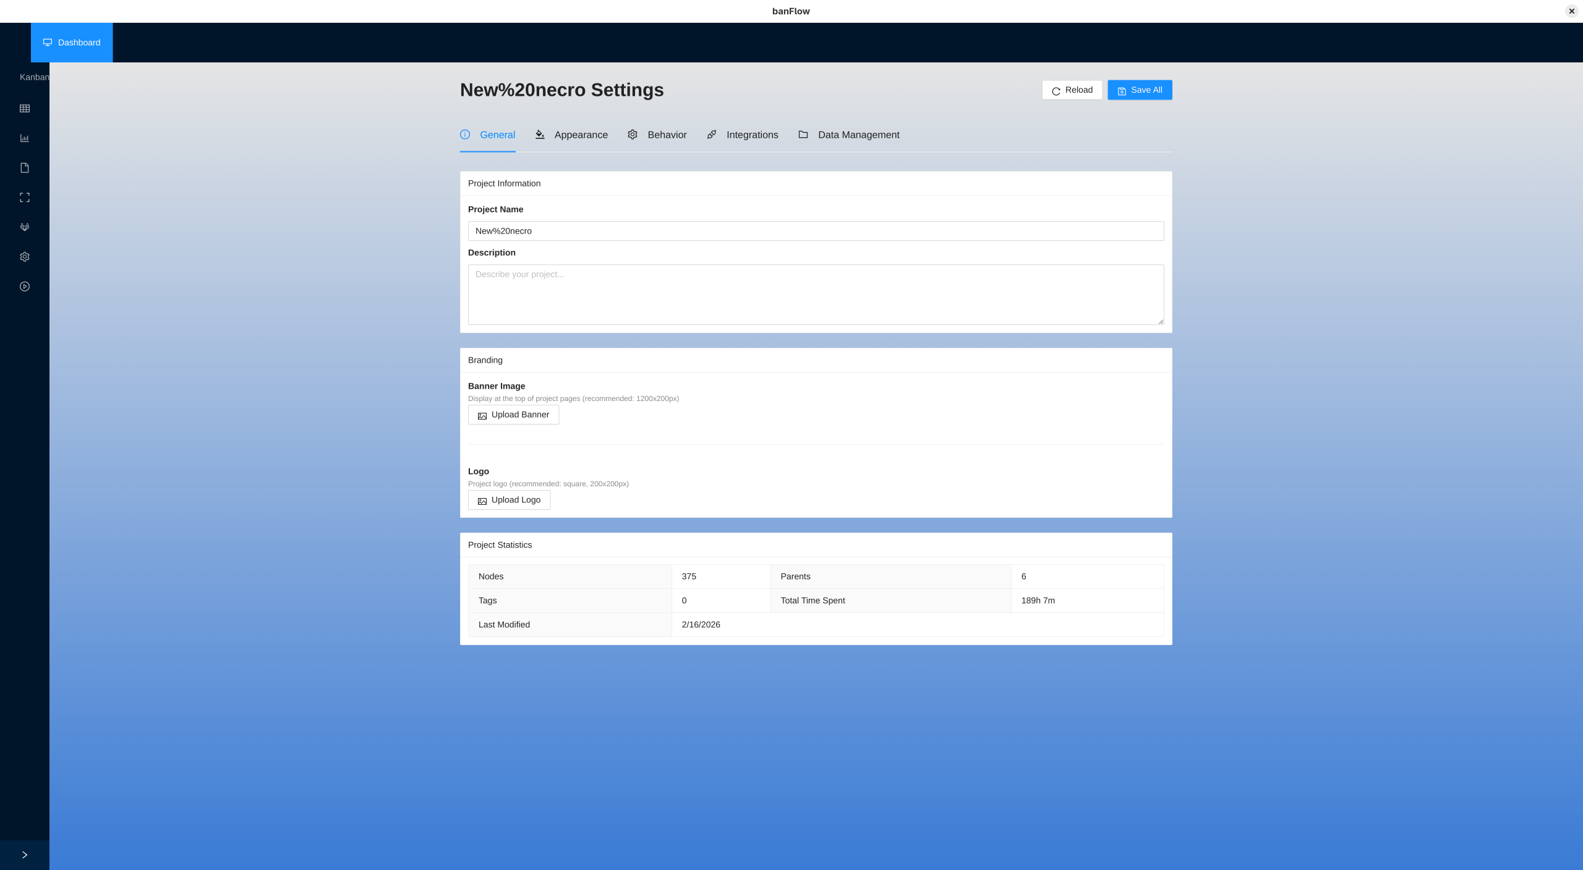
Task: Click the Dashboard button in top bar
Action: [72, 43]
